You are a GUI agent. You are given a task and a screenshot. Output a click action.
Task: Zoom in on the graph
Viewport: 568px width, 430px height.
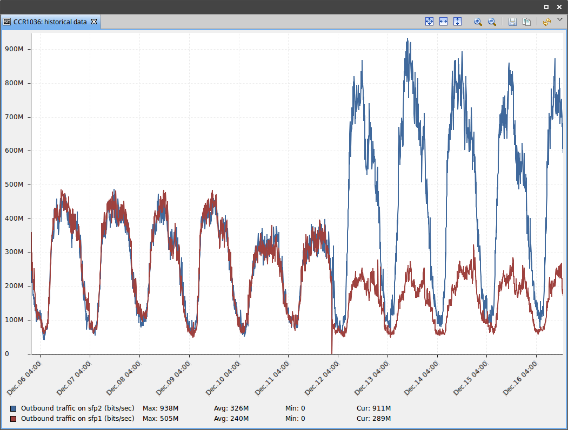478,22
